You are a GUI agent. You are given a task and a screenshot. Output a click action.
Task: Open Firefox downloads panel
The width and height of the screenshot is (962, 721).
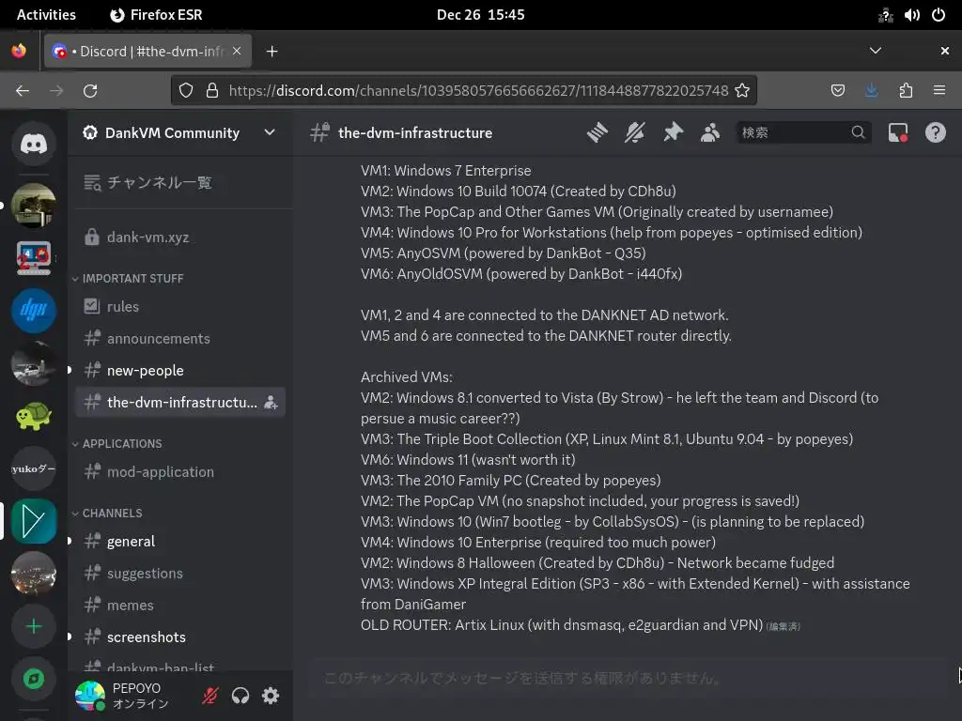[871, 91]
